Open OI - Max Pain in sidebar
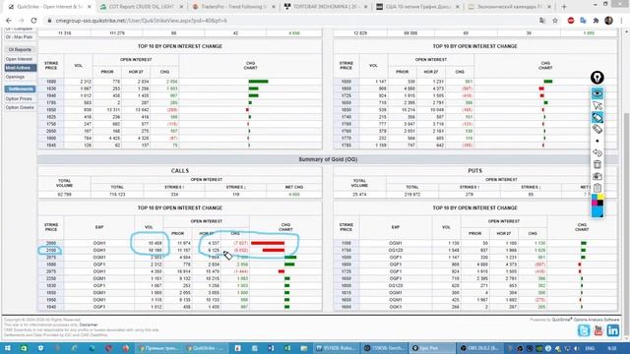The height and width of the screenshot is (354, 630). coord(20,37)
